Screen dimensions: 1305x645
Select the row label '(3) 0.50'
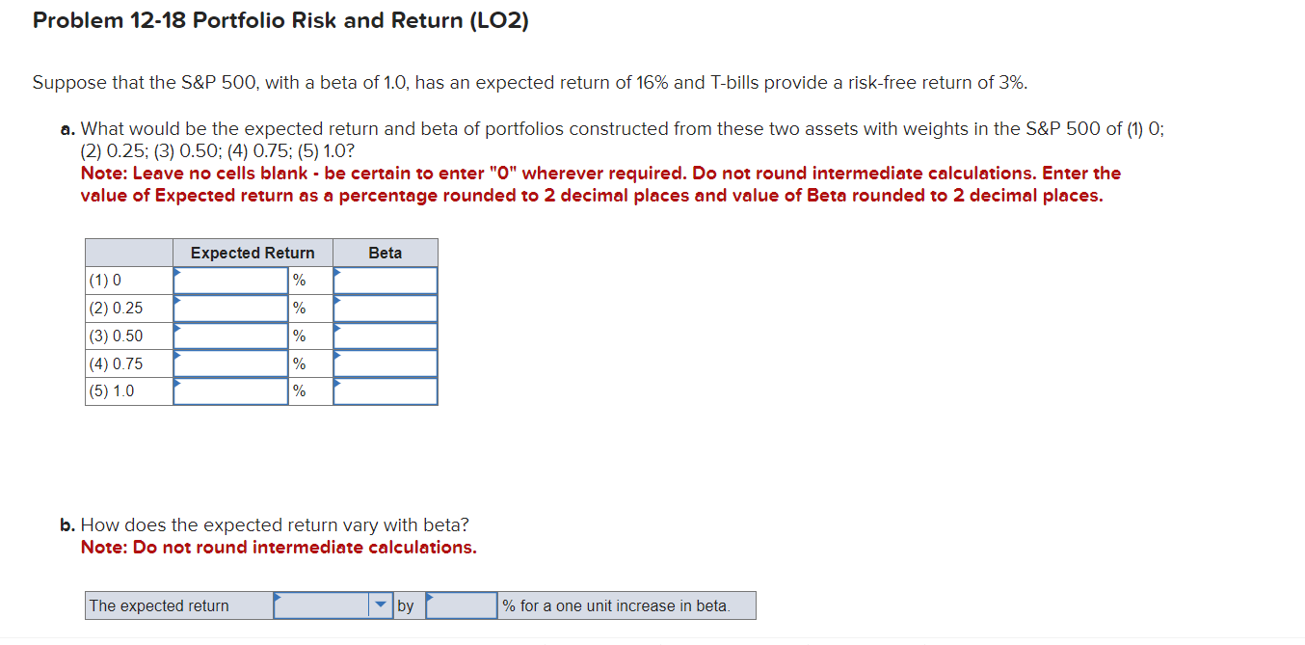click(114, 336)
